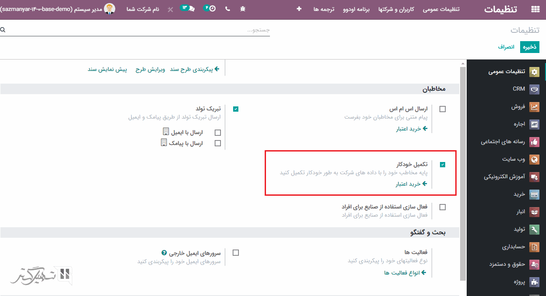Screen dimensions: 546x296
Task: Activate the debug bug icon in top bar
Action: point(243,8)
